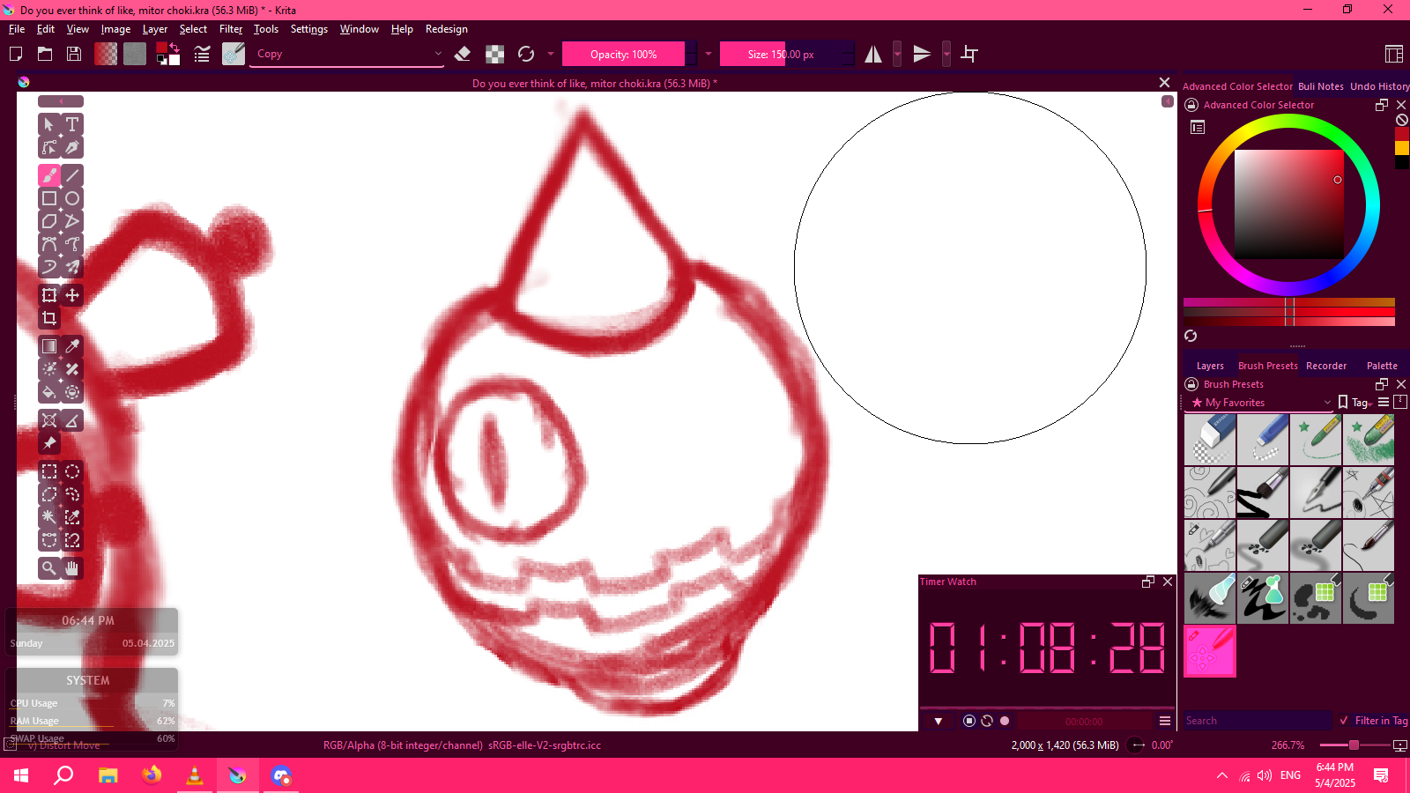Select the Elliptical Selection tool
Screen dimensions: 1410x793
72,471
